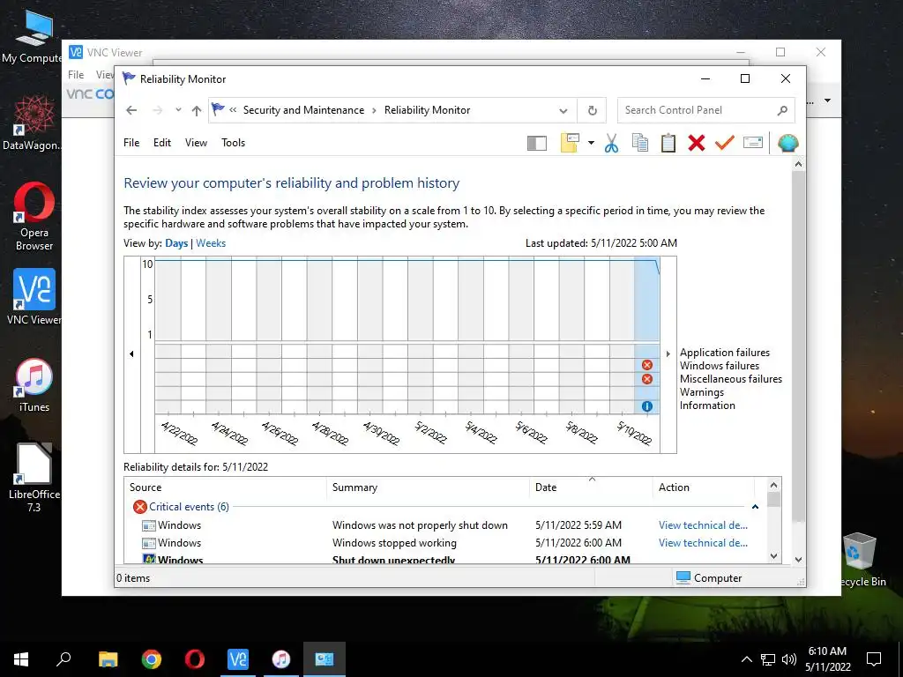Open the VNC Viewer desktop shortcut
This screenshot has height=677, width=903.
pyautogui.click(x=34, y=296)
